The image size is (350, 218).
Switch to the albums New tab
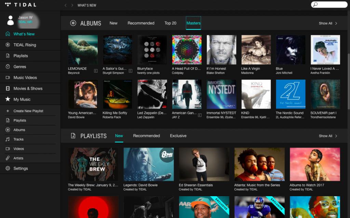pos(113,23)
